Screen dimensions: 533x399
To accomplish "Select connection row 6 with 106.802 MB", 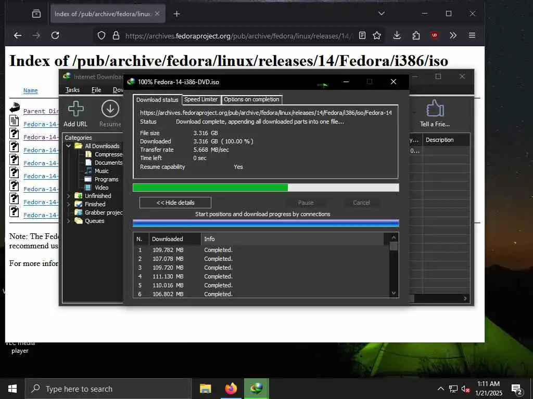I will coord(261,294).
